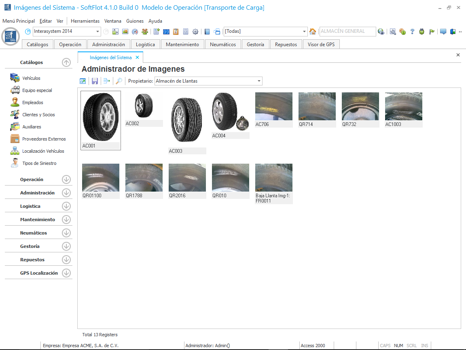
Task: Click the Empleados person icon
Action: coord(15,102)
